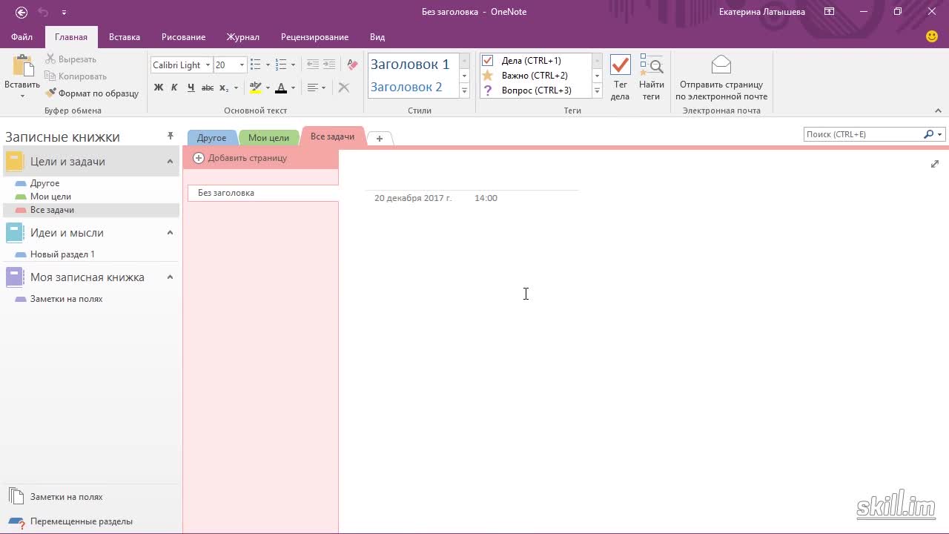Select Формат по образцу format painter
949x534 pixels.
92,93
